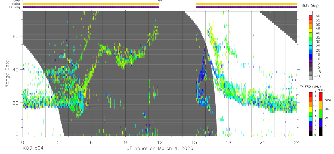Click the right purple TX Freq strip segment
The height and width of the screenshot is (154, 334).
click(x=246, y=7)
